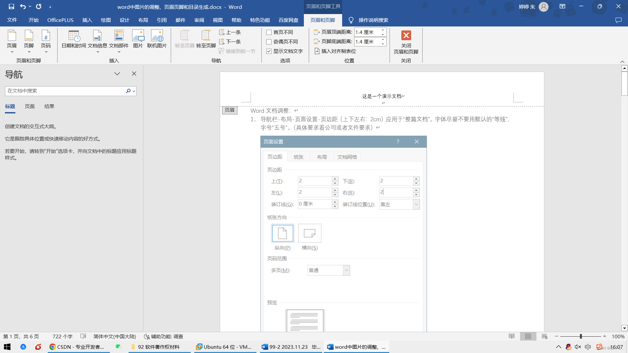Enable Different Odd & Even Pages checkbox

(x=269, y=42)
